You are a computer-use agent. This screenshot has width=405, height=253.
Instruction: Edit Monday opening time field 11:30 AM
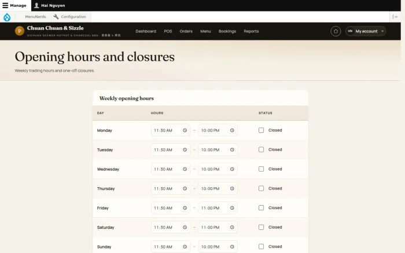coord(171,131)
